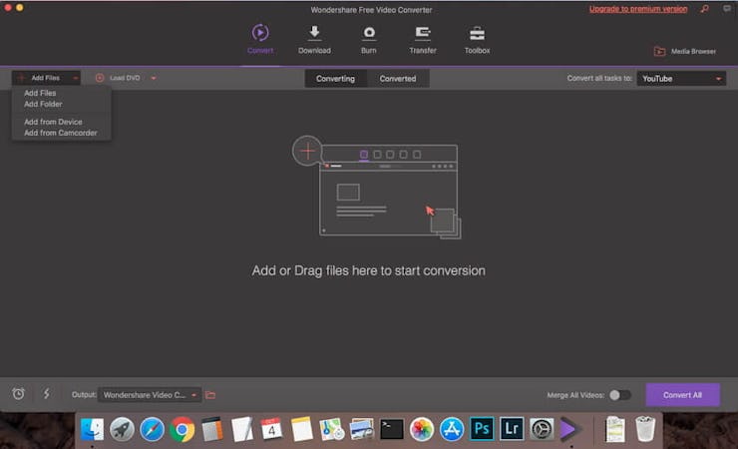Switch to the Converting tab
Screen dimensions: 738x449
tap(335, 79)
